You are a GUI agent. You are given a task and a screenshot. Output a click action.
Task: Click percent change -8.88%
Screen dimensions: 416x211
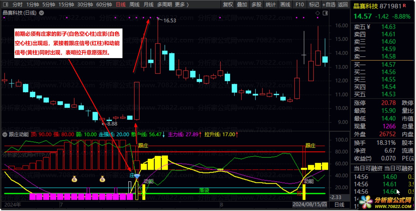pos(401,16)
